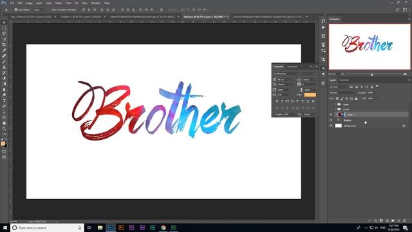Select the Gradient tool
Screen dimensions: 412x232
pyautogui.click(x=4, y=84)
